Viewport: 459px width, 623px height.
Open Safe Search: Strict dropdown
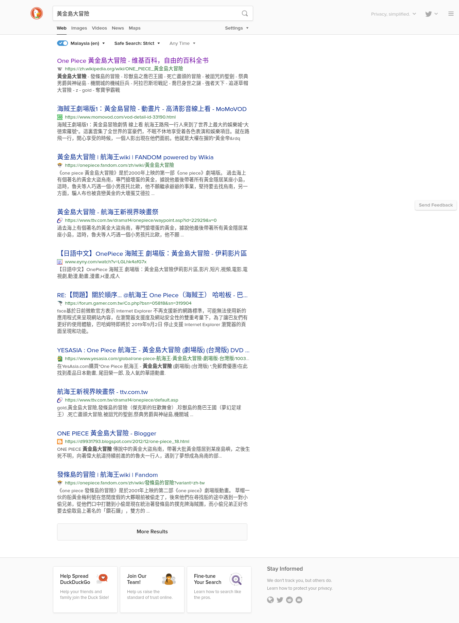[x=137, y=43]
